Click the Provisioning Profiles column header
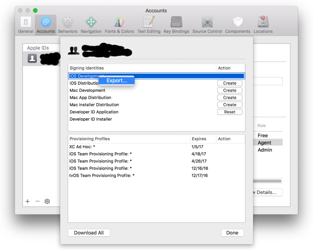Image resolution: width=313 pixels, height=250 pixels. pyautogui.click(x=129, y=139)
